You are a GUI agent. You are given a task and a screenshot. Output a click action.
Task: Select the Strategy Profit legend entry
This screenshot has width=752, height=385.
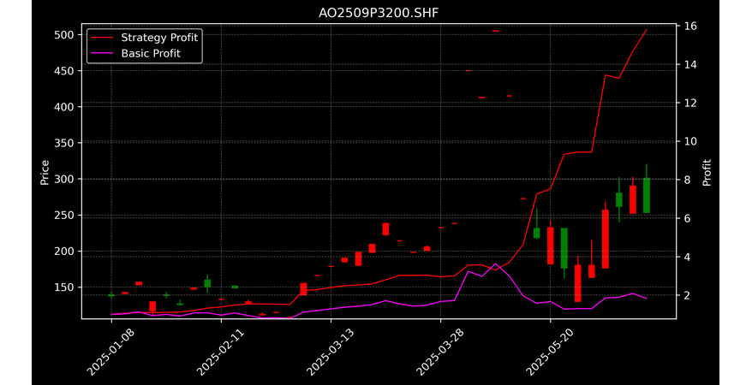[143, 38]
